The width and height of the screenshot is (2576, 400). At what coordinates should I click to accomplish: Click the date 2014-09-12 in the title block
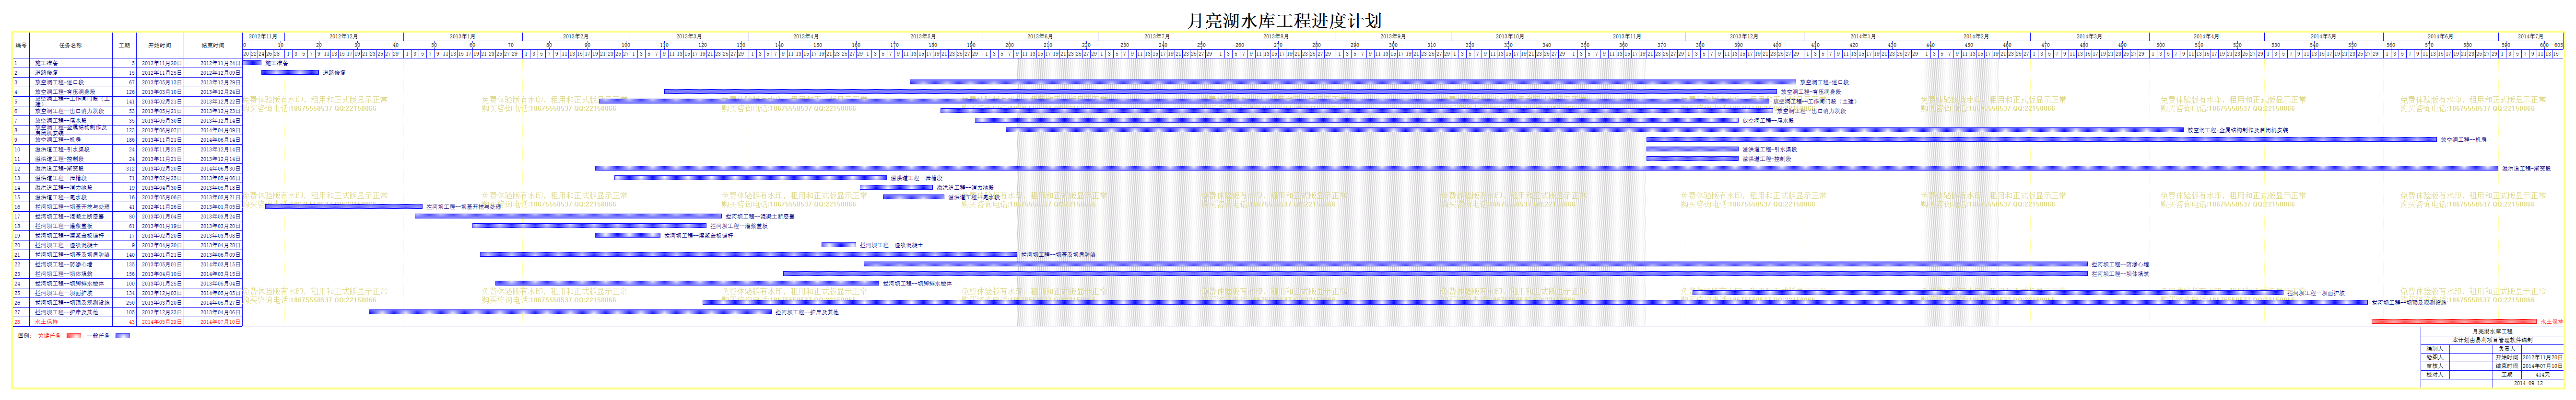2528,383
